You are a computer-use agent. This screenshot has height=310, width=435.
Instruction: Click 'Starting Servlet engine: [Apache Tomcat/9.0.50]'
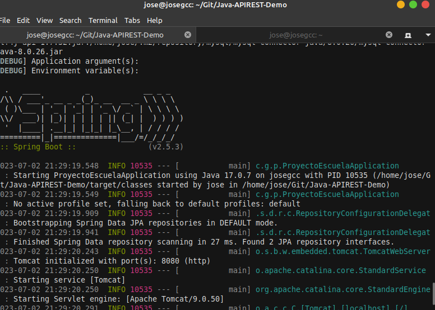click(118, 299)
